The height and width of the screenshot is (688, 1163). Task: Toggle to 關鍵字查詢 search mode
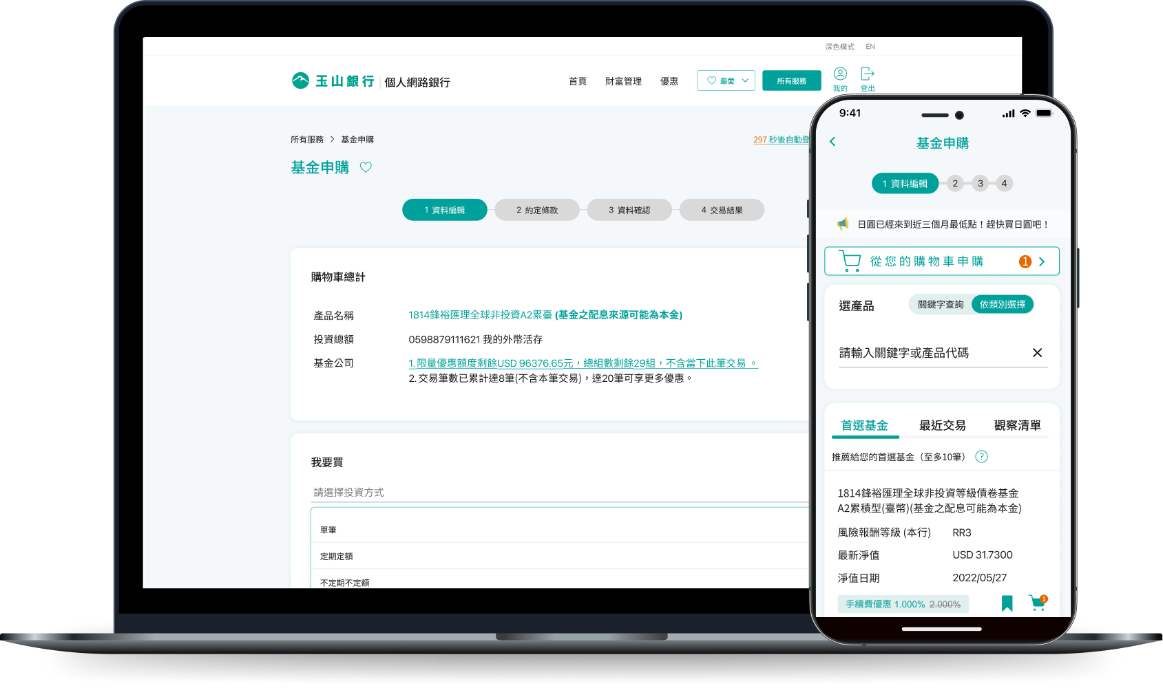941,305
